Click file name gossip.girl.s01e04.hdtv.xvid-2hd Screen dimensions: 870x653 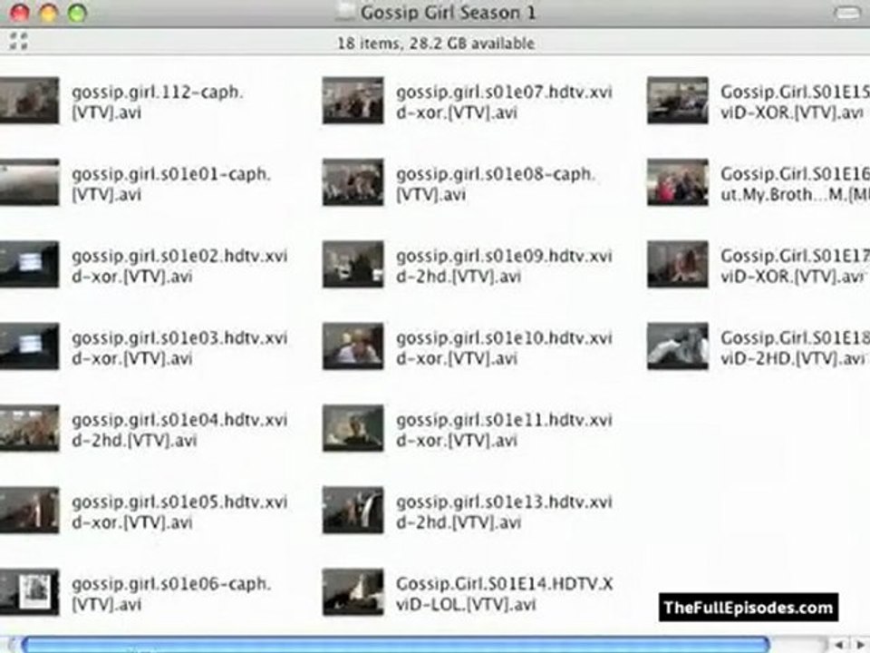179,430
